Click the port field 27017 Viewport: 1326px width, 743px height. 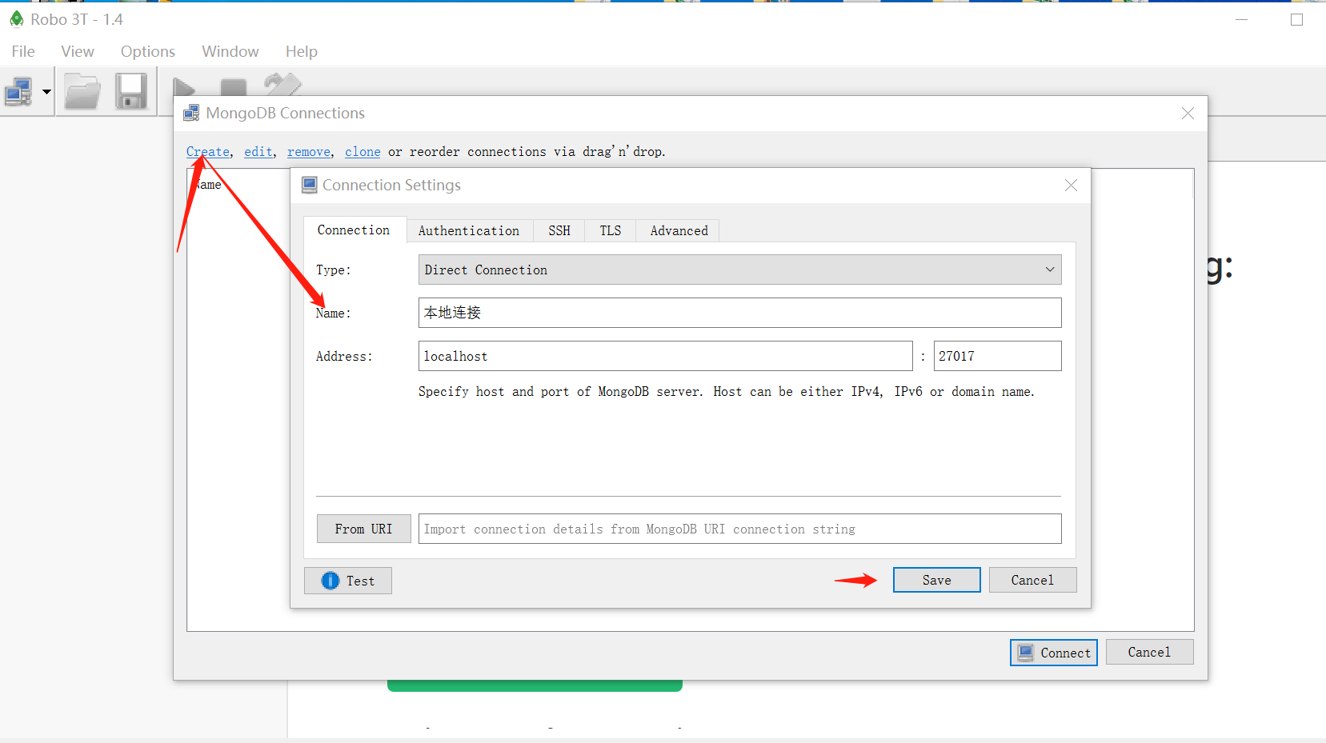coord(997,356)
